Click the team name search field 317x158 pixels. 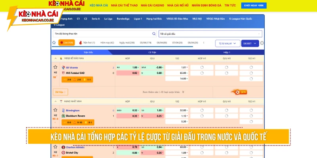[x=105, y=34]
